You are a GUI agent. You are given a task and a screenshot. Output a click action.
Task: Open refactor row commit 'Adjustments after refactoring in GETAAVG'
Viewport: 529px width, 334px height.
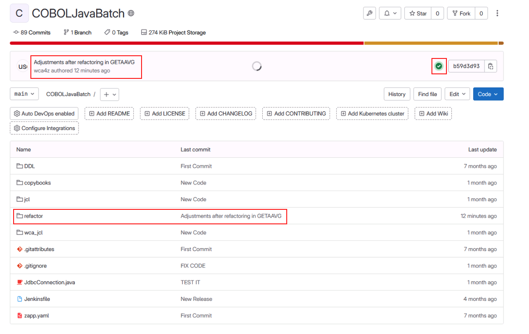[231, 216]
